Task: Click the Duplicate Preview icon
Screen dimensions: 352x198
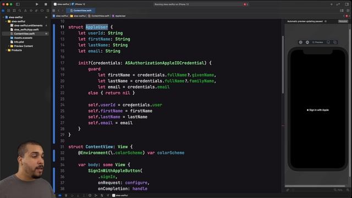Action: click(x=335, y=42)
